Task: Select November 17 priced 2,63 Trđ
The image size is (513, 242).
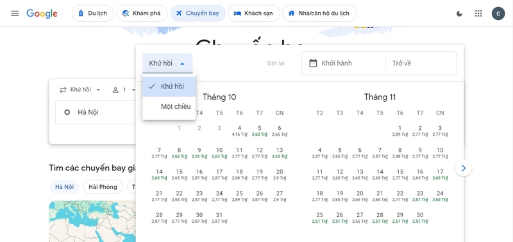Action: coord(440,174)
